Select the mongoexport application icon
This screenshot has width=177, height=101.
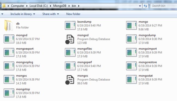pyautogui.click(x=9, y=52)
